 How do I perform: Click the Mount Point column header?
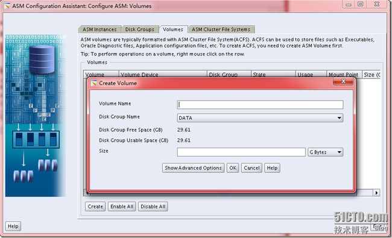(344, 75)
